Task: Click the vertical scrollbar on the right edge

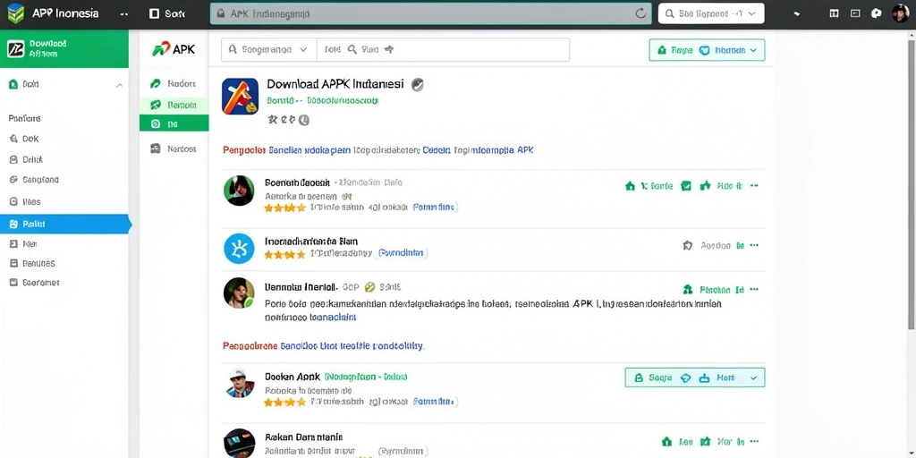Action: [912, 181]
